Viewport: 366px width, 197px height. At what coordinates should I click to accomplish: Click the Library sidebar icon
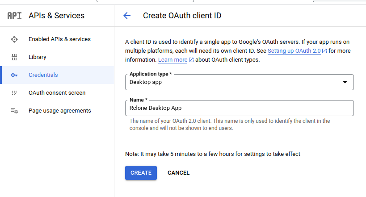click(14, 57)
